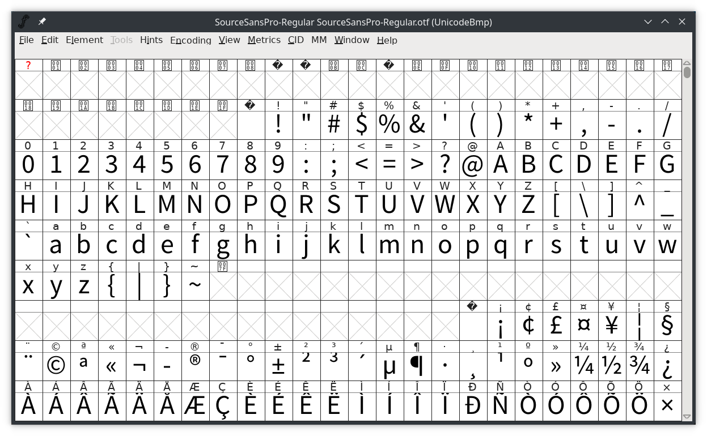Select the micro µ glyph
707x436 pixels.
tap(390, 366)
